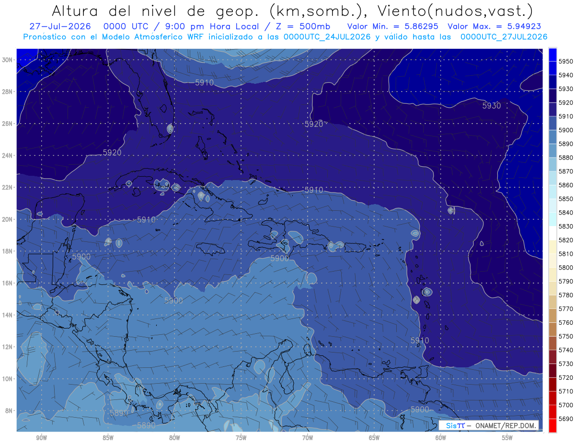Image resolution: width=575 pixels, height=444 pixels.
Task: Select the 85W longitude axis label
Action: click(x=108, y=437)
